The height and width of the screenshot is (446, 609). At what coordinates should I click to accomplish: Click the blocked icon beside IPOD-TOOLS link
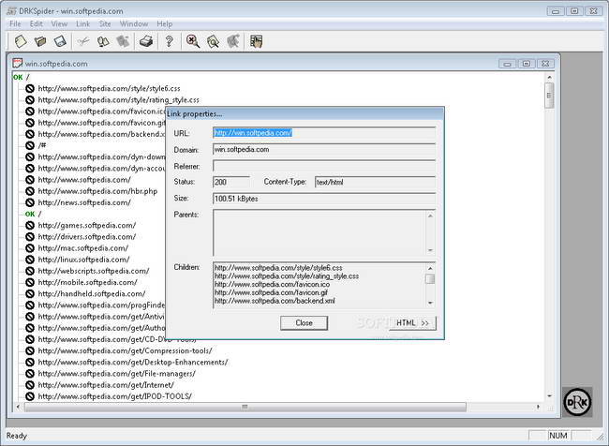coord(30,396)
